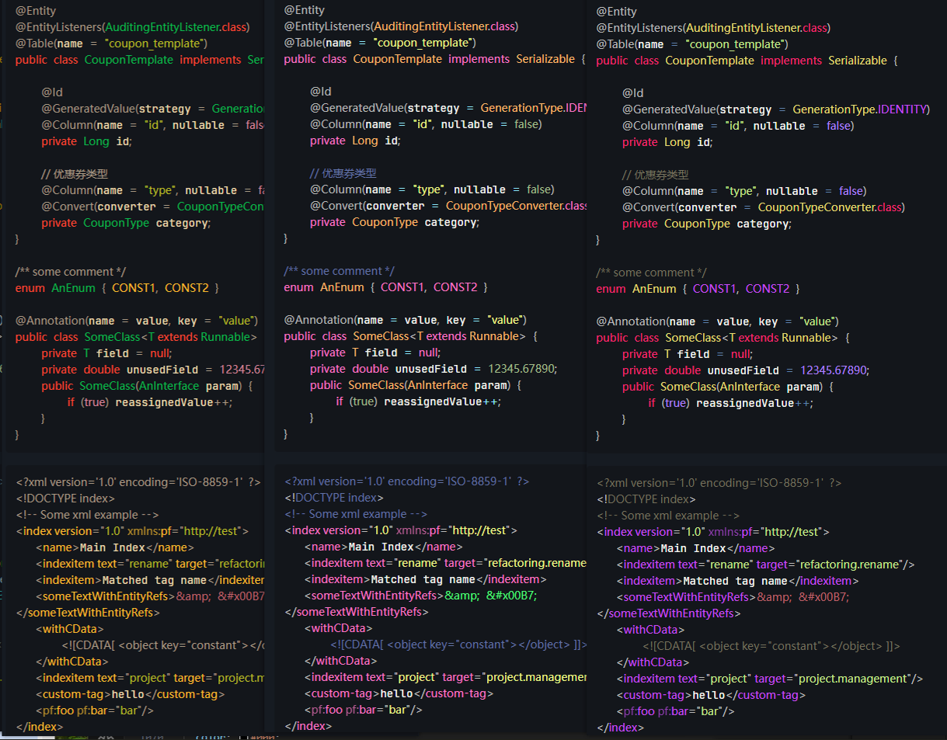
Task: Select <!DOCTYPE index> in the middle panel
Action: coord(334,498)
